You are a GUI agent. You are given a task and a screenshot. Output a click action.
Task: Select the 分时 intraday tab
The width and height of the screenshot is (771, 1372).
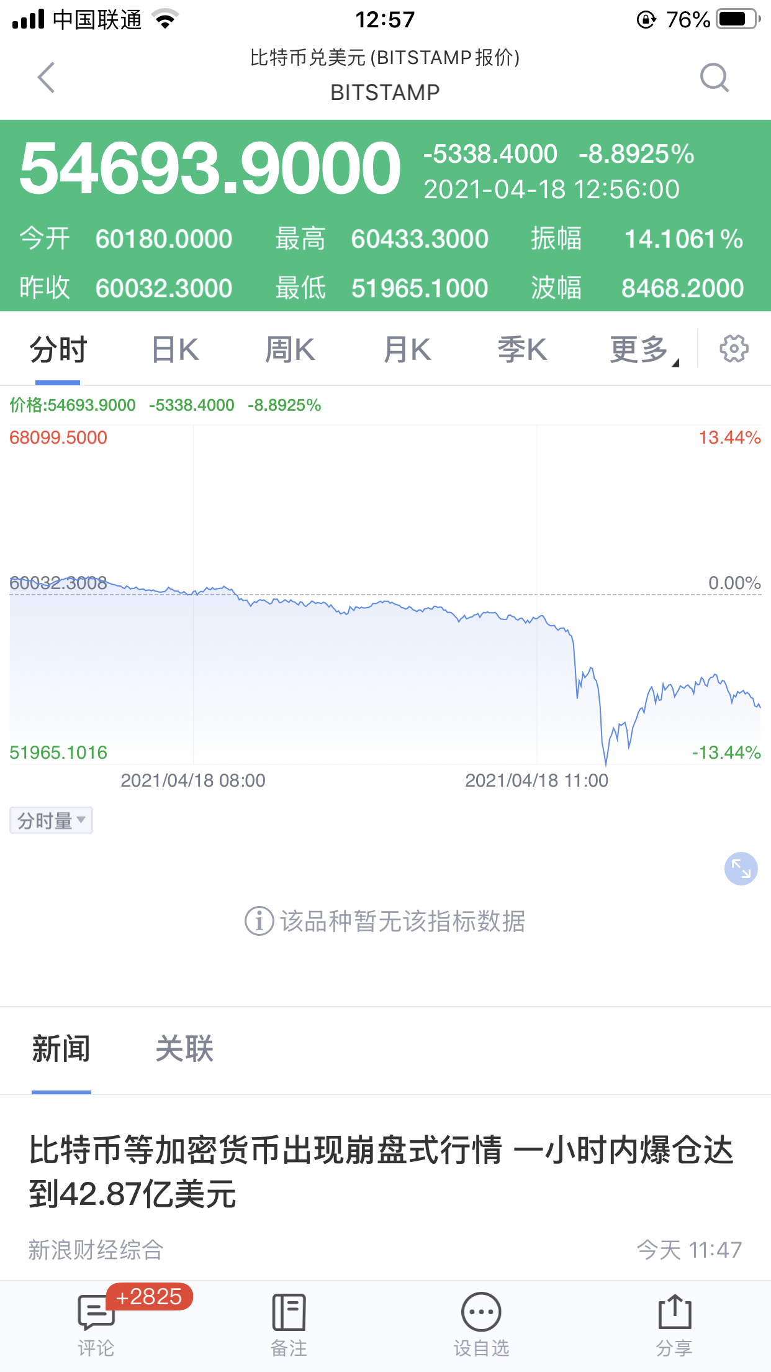click(x=58, y=349)
